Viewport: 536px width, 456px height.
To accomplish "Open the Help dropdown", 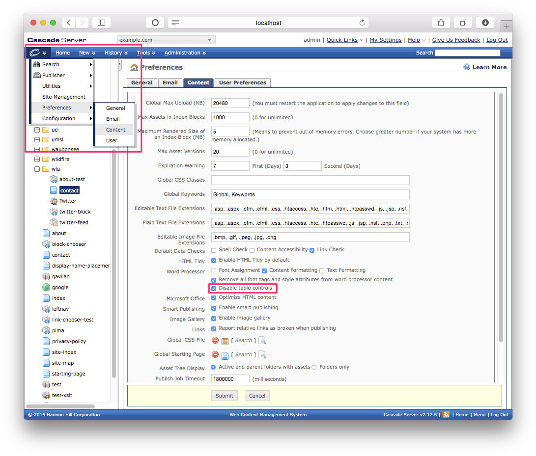I will pos(417,40).
